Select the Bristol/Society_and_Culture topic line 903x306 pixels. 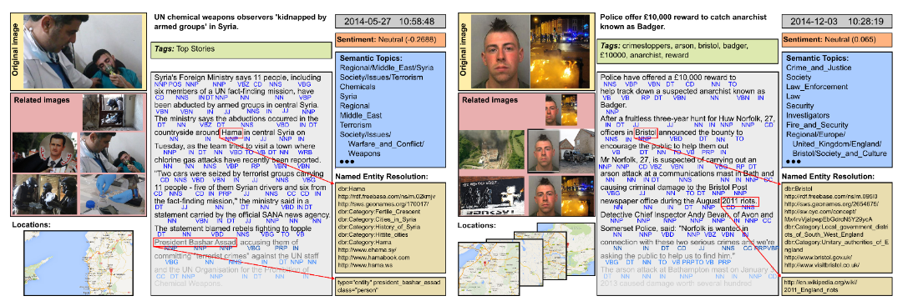[x=840, y=153]
